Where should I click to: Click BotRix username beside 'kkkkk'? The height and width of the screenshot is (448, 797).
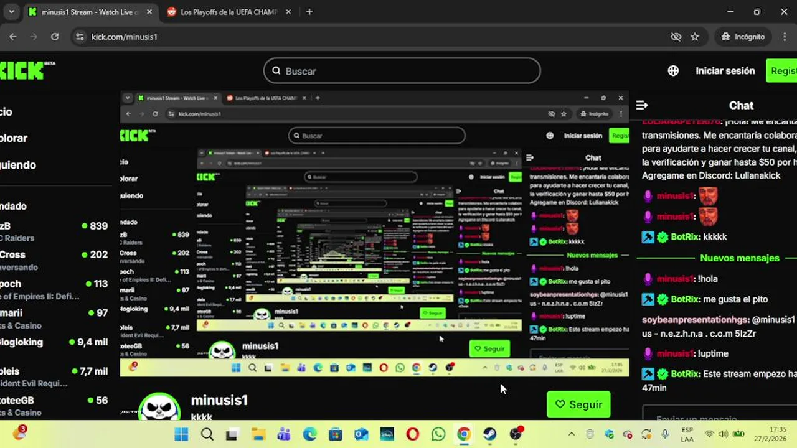tap(684, 236)
